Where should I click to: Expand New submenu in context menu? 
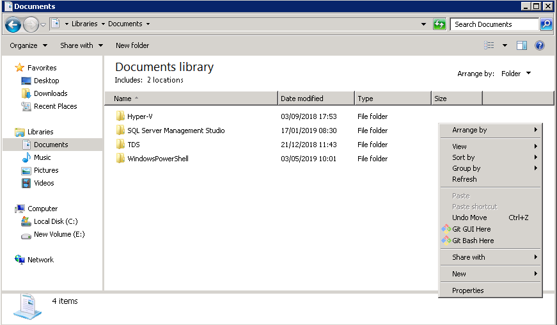point(490,274)
